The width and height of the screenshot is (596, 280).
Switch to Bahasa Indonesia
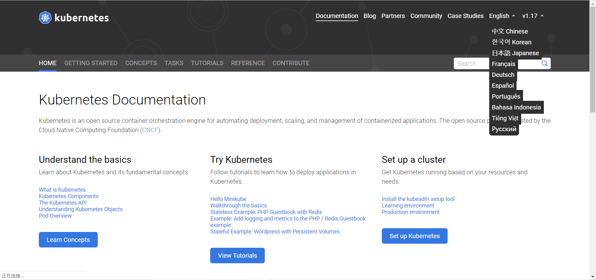click(516, 107)
